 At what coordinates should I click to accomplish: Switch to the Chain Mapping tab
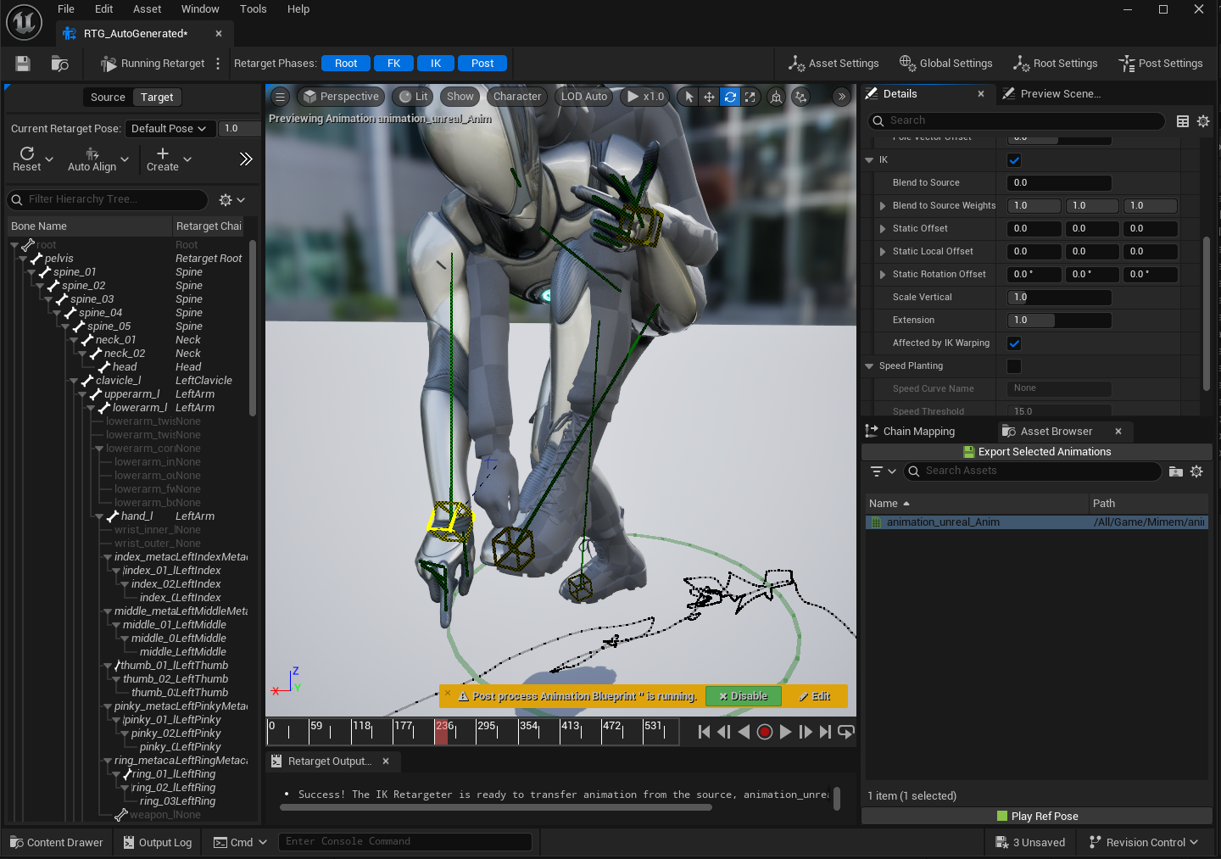pos(911,432)
